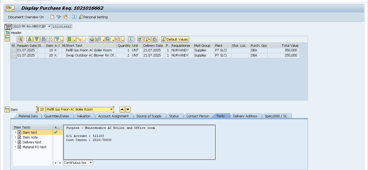368x170 pixels.
Task: Click the Export icon
Action: coord(109,39)
